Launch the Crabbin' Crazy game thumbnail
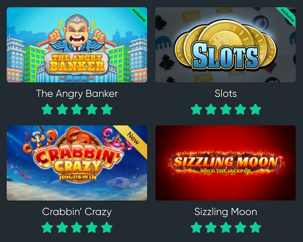The height and width of the screenshot is (242, 303). click(77, 163)
